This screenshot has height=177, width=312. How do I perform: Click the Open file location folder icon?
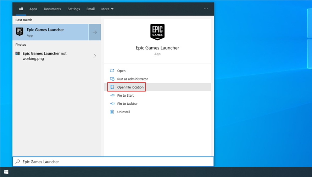pyautogui.click(x=112, y=87)
